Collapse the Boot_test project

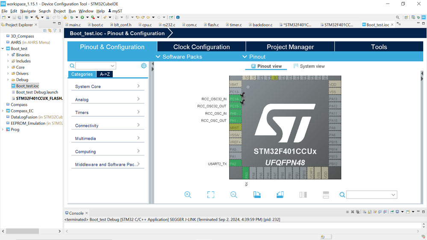click(x=3, y=48)
